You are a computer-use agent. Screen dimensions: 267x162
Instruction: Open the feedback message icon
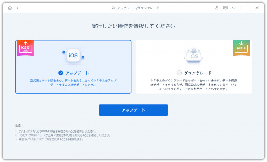[x=226, y=8]
